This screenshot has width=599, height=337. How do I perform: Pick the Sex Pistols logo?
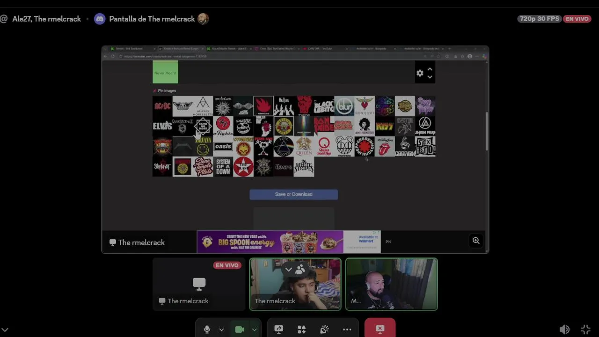coord(425,147)
